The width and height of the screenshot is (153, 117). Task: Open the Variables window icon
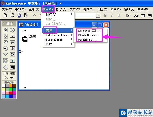tap(149, 16)
